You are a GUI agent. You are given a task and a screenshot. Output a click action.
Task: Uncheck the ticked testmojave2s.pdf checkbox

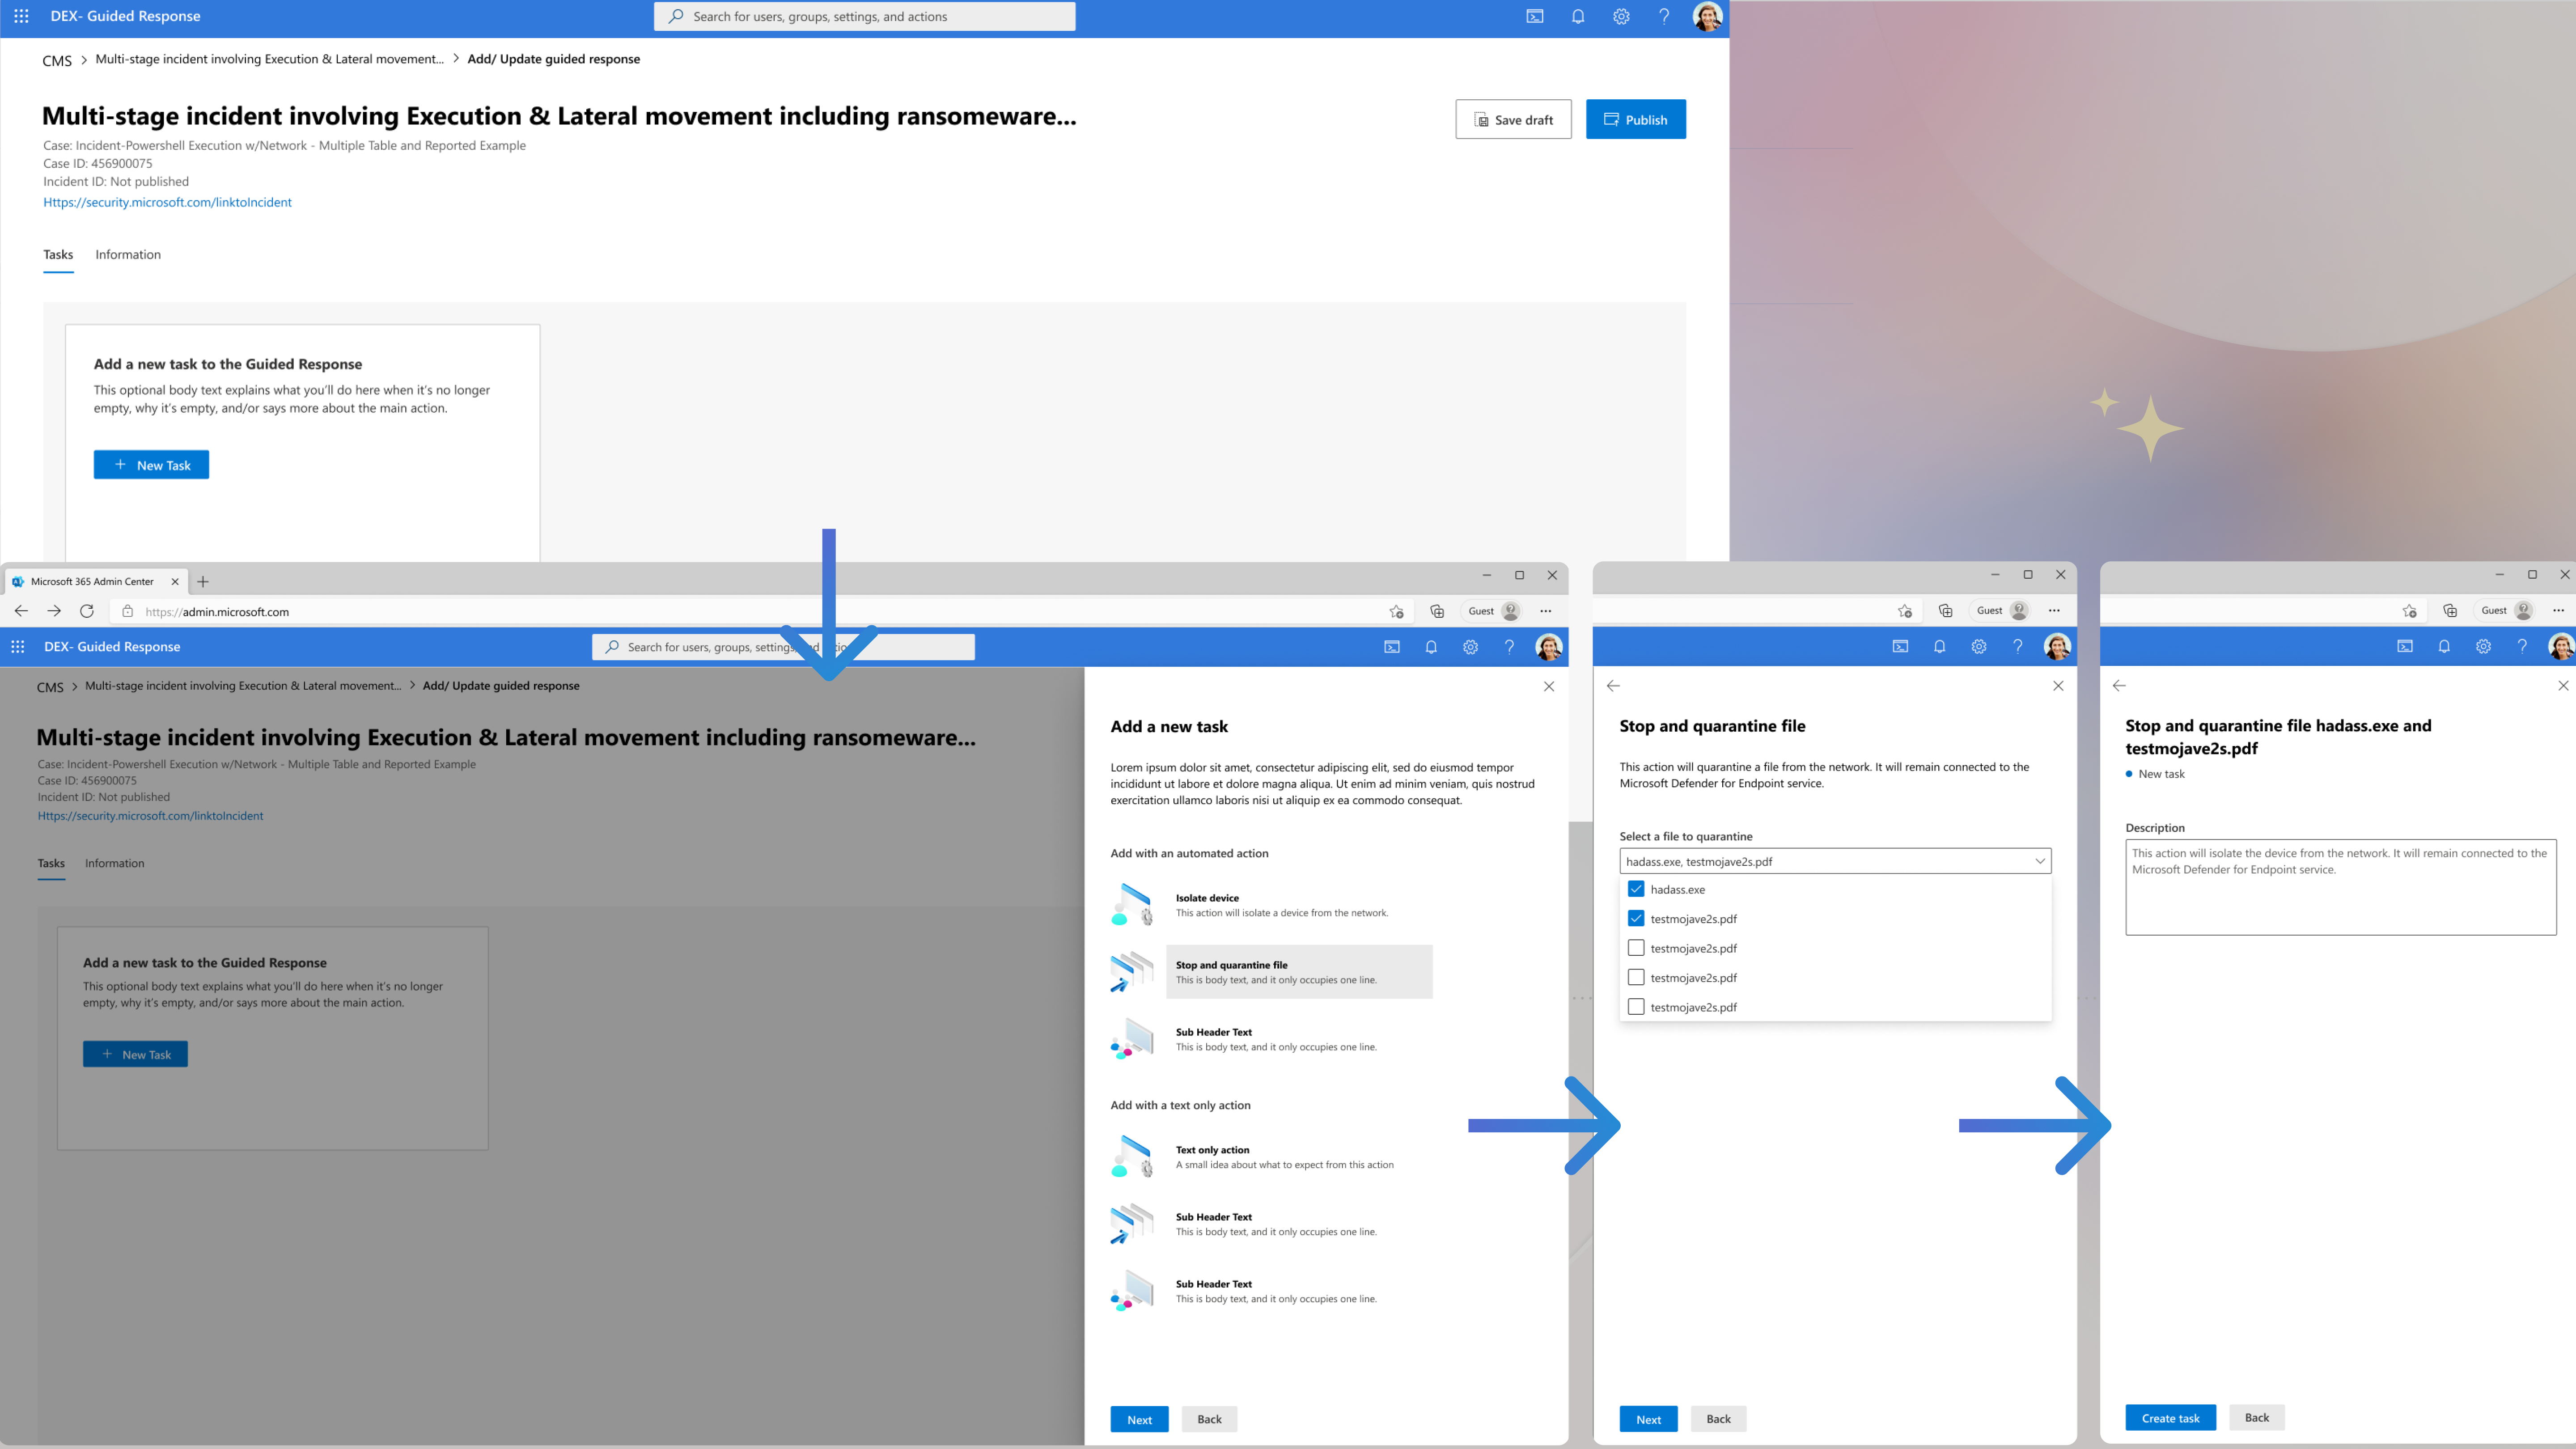point(1636,918)
